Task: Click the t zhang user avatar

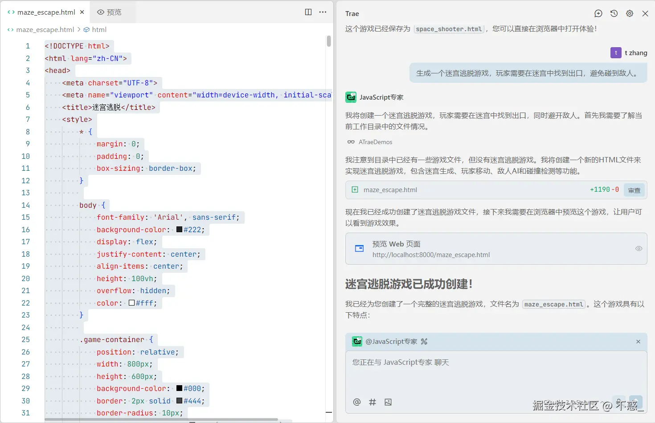Action: [x=616, y=52]
